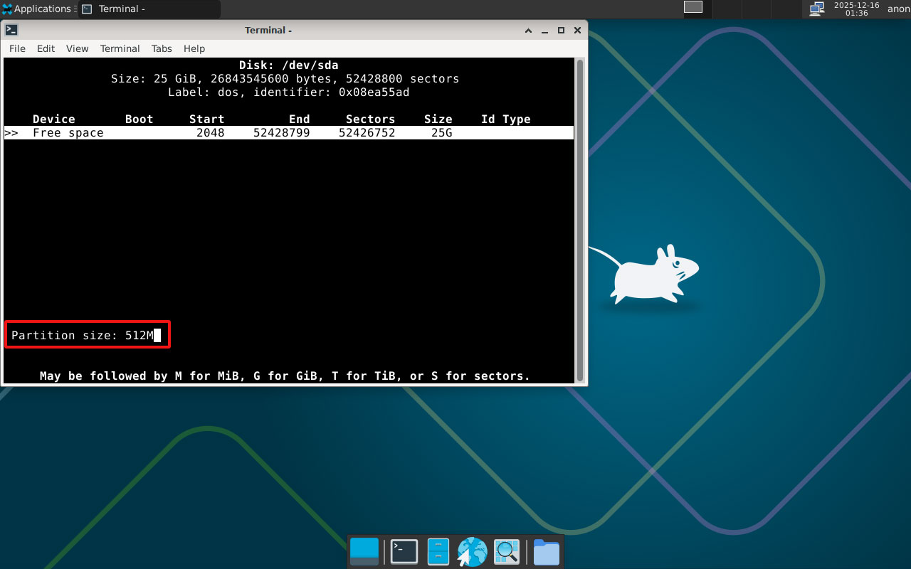Open the View menu
911x569 pixels.
pyautogui.click(x=77, y=48)
